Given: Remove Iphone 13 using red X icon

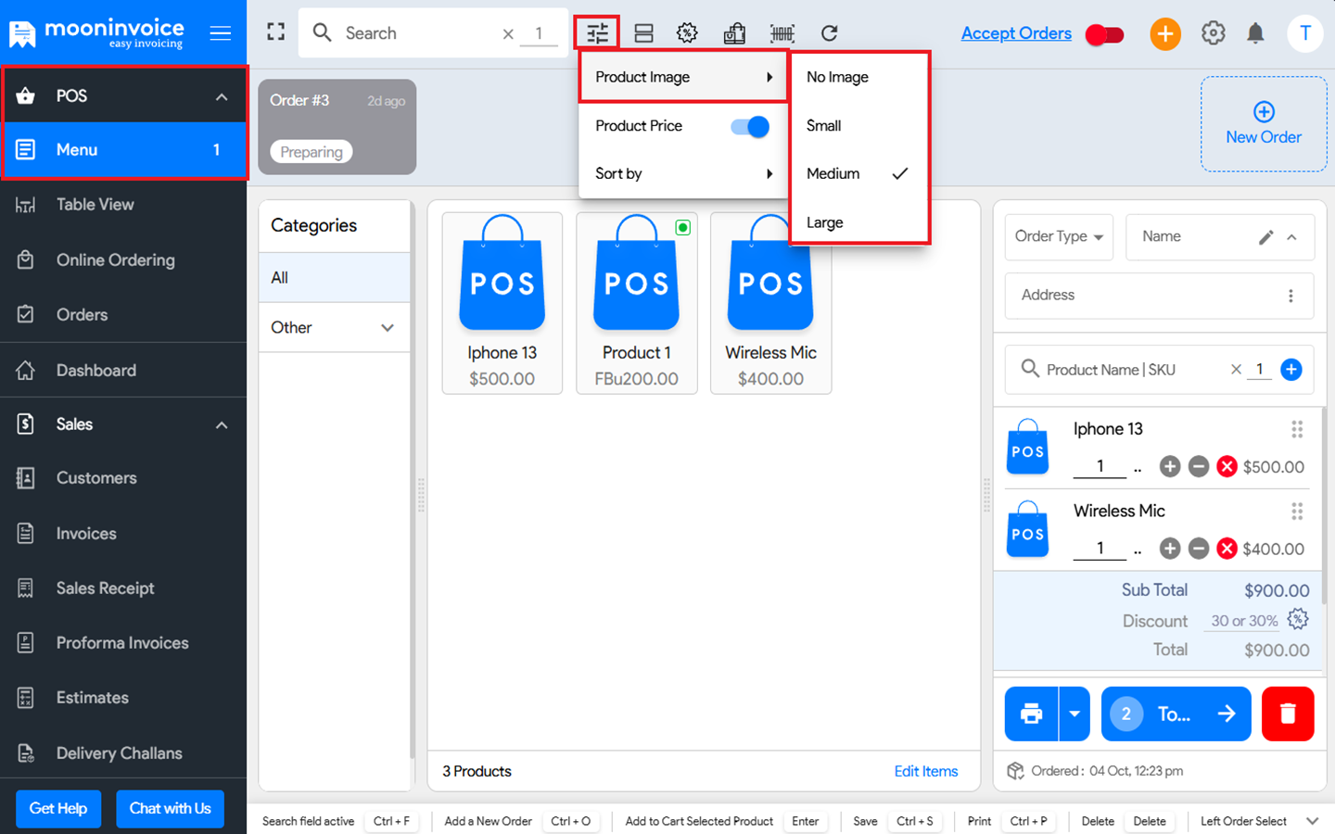Looking at the screenshot, I should pyautogui.click(x=1227, y=467).
